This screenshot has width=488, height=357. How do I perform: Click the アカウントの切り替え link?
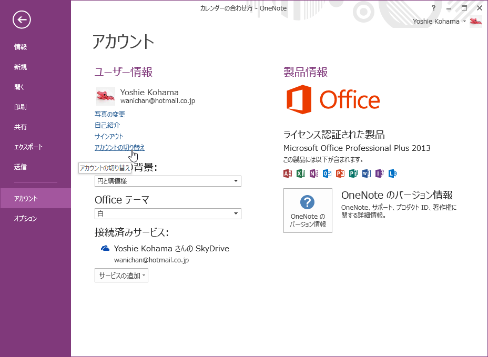[120, 148]
